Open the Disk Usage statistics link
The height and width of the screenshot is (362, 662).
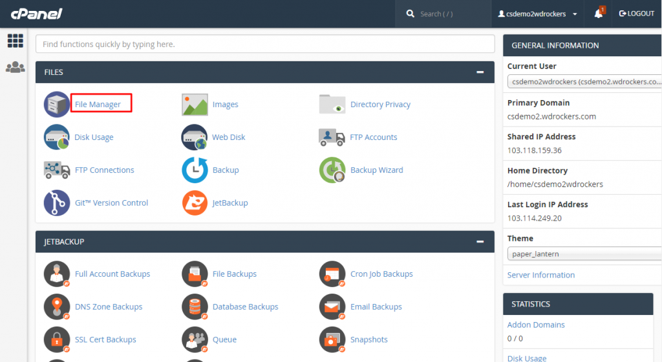(526, 358)
